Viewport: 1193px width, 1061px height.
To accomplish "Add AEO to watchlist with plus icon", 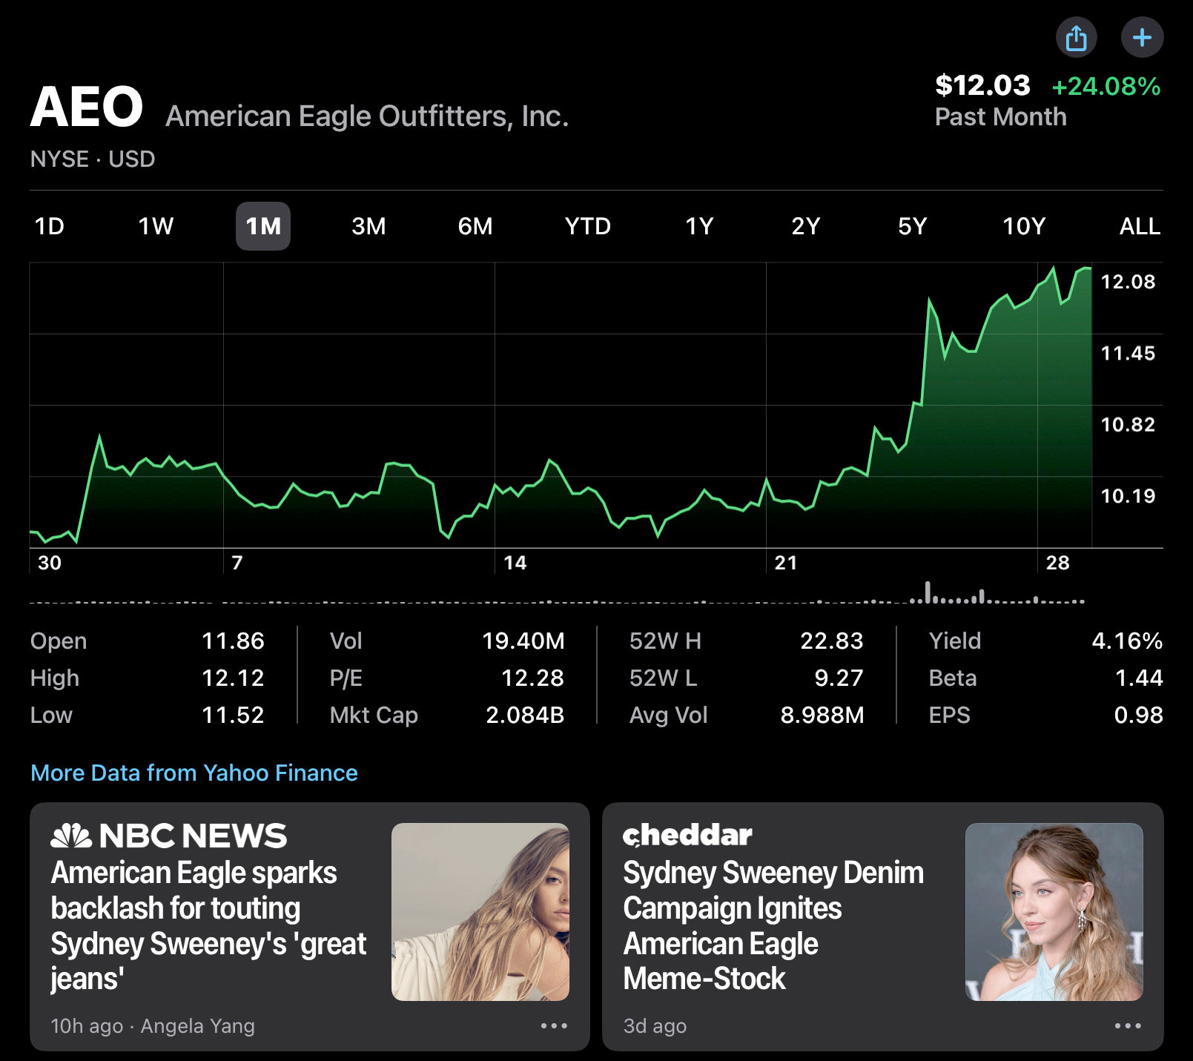I will coord(1142,37).
